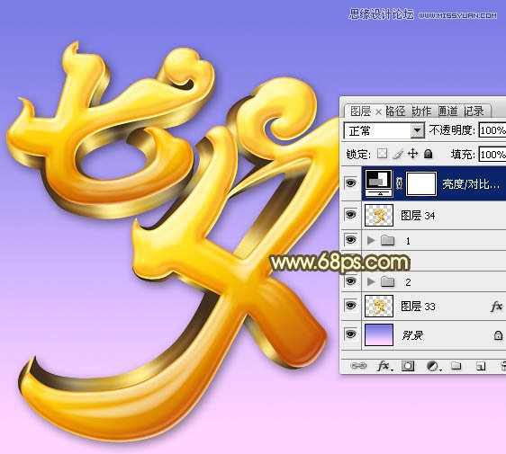
Task: Click the link layers icon
Action: [358, 366]
